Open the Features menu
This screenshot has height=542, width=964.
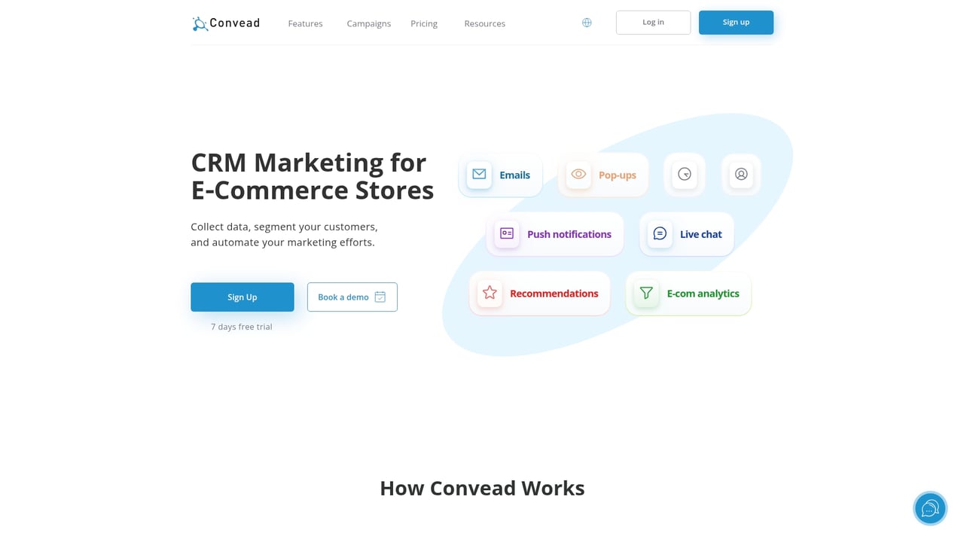tap(305, 23)
